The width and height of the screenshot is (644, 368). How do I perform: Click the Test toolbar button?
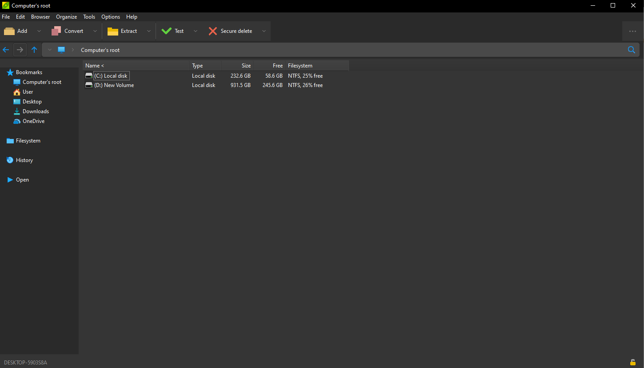click(x=172, y=31)
